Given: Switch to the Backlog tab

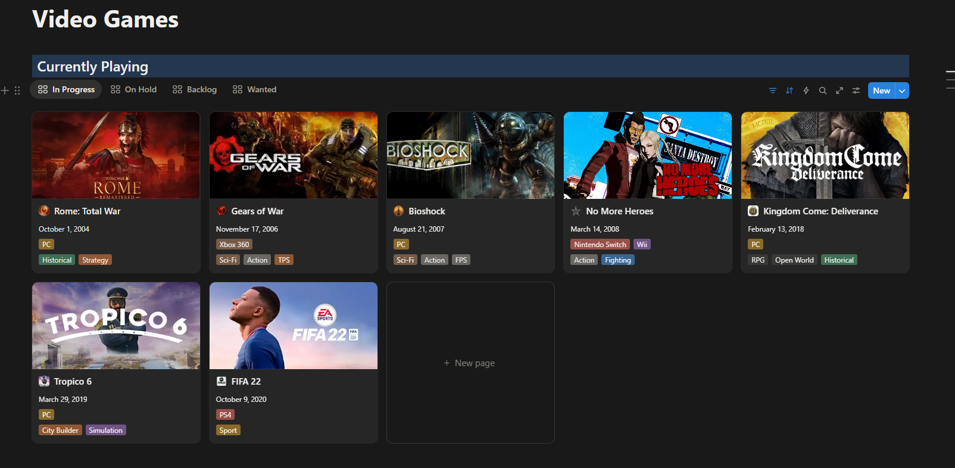Looking at the screenshot, I should point(195,89).
